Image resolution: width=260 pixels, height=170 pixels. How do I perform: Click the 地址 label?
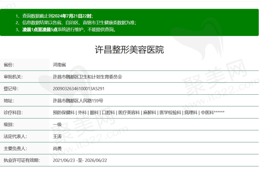(x=9, y=101)
